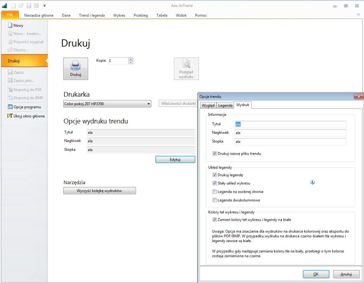Collapse the ribbon with the top-right arrow
Screen dimensions: 364x283
[x=358, y=15]
